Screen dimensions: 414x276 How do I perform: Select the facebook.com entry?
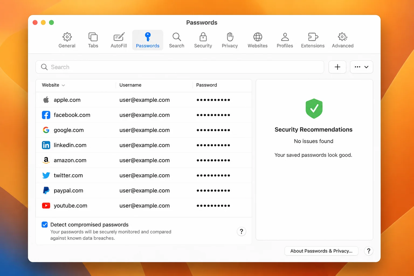click(144, 115)
